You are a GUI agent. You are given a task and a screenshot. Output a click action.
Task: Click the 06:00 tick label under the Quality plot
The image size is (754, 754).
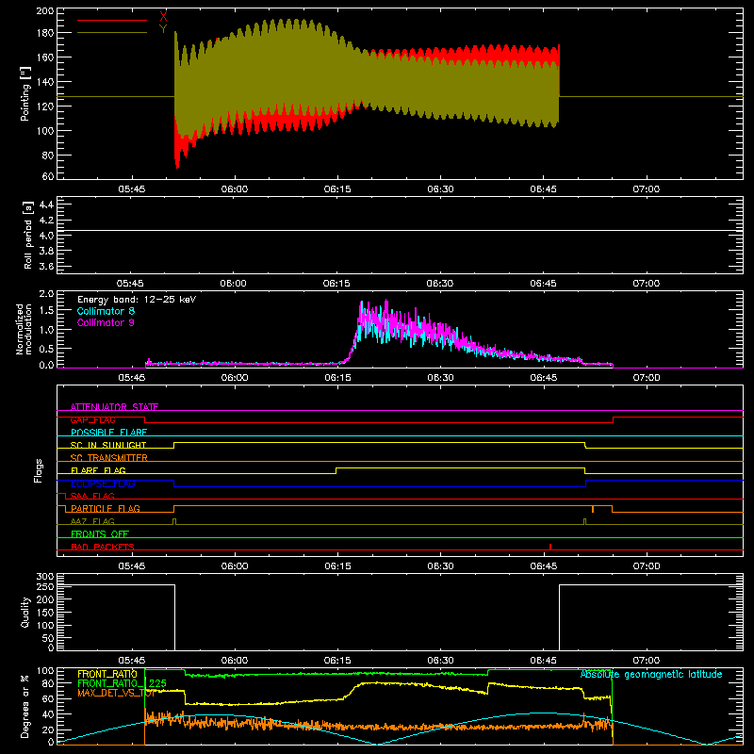coord(235,661)
